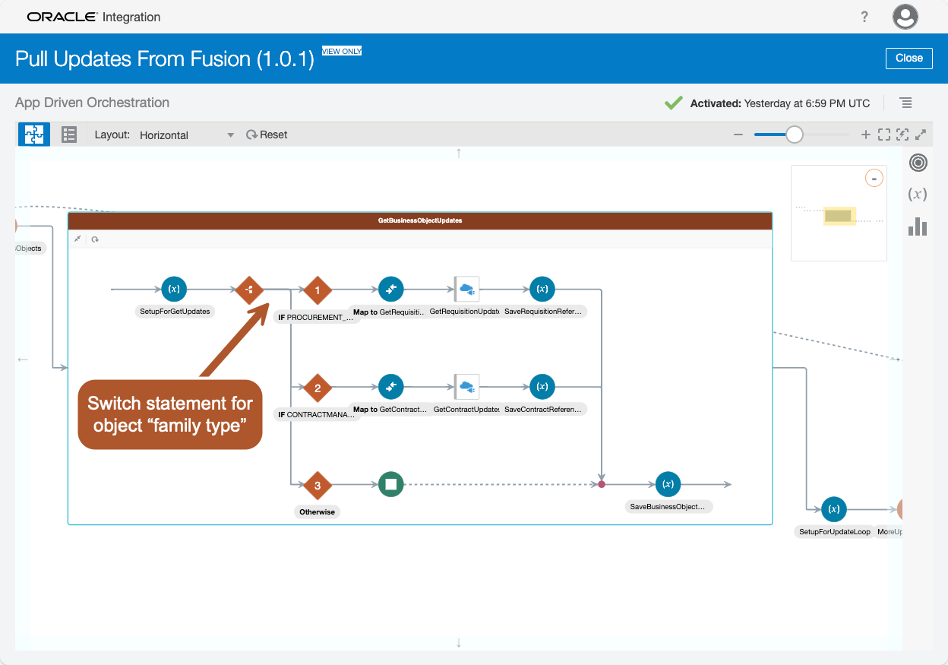Image resolution: width=948 pixels, height=665 pixels.
Task: Click zoom to fit icon
Action: [884, 135]
